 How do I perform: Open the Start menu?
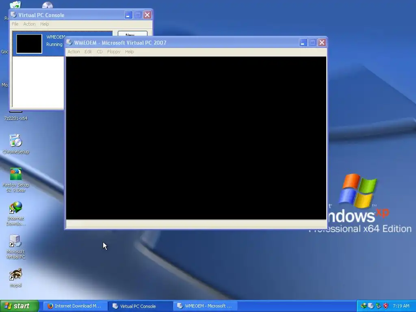click(19, 306)
